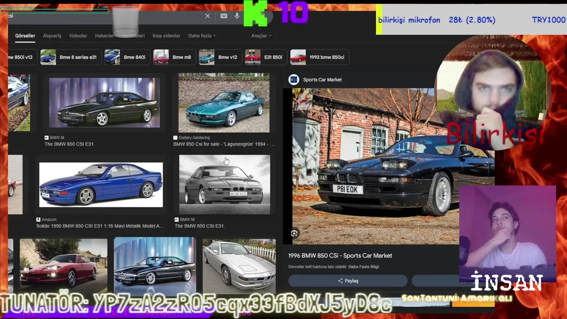The image size is (567, 319).
Task: Expand the Daha fazla menu
Action: (x=202, y=36)
